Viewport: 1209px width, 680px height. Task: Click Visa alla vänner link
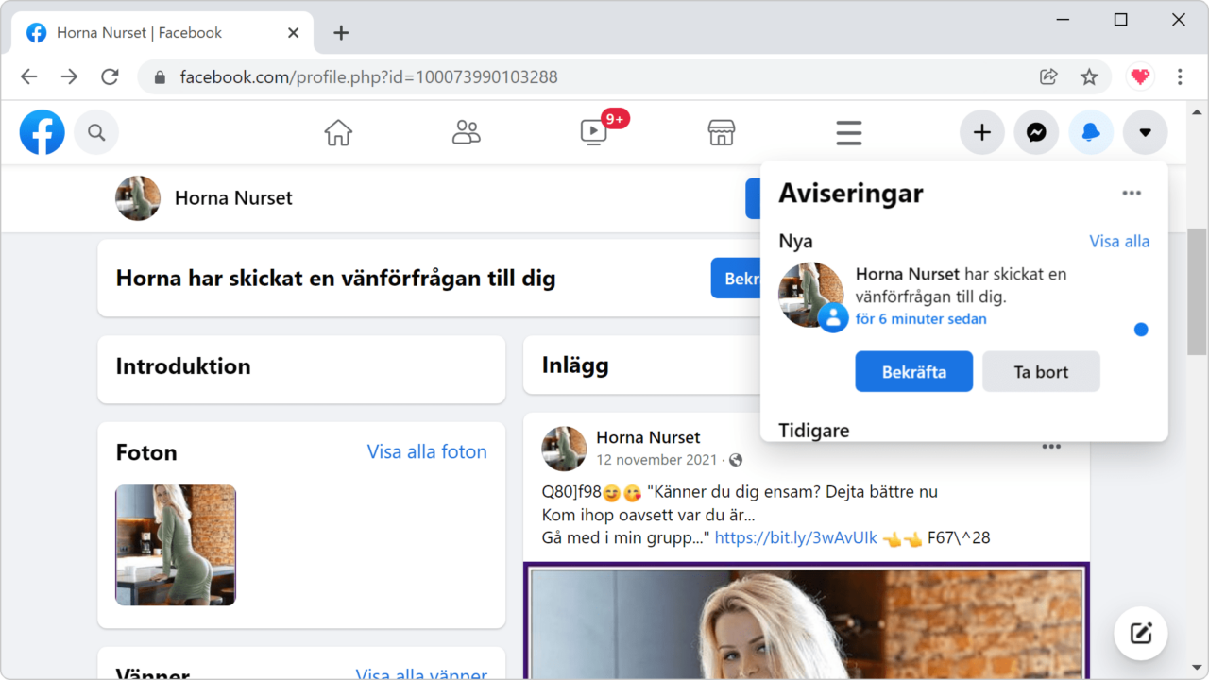tap(421, 674)
